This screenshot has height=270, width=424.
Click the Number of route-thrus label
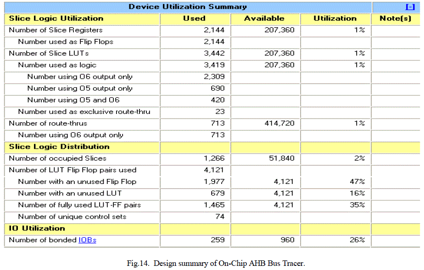(x=48, y=123)
